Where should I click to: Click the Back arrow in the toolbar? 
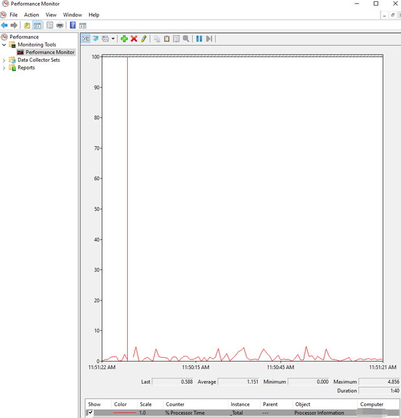tap(4, 25)
